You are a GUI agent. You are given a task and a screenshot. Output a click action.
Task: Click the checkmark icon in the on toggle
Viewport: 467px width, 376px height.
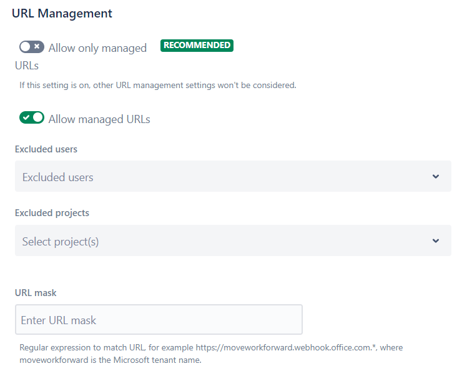(26, 117)
